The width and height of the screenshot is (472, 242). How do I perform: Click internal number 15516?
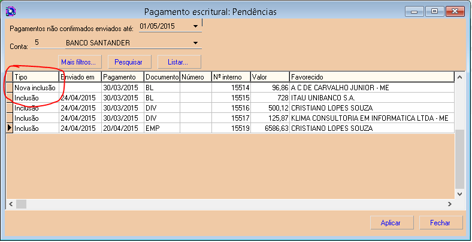pyautogui.click(x=231, y=108)
